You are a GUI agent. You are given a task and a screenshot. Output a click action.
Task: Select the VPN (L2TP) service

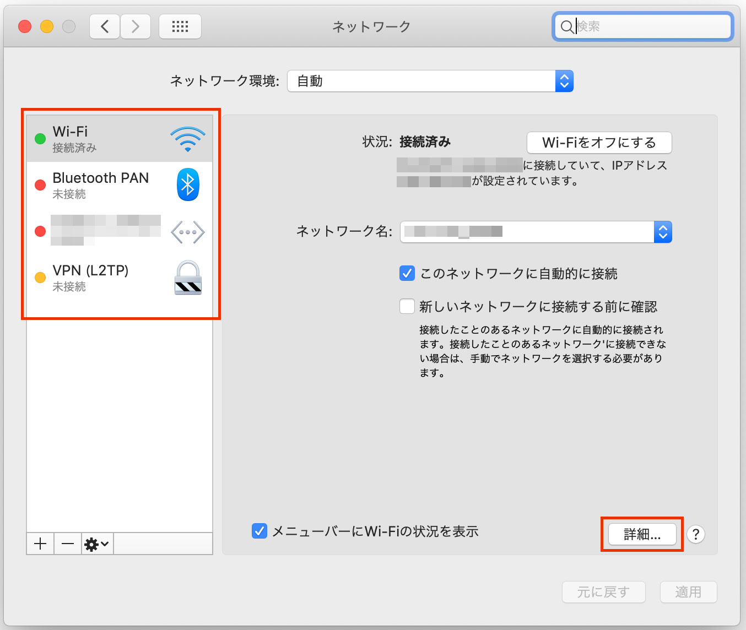tap(120, 278)
